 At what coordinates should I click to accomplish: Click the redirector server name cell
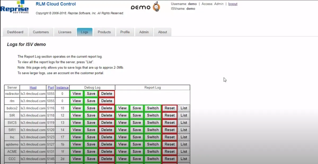click(12, 94)
